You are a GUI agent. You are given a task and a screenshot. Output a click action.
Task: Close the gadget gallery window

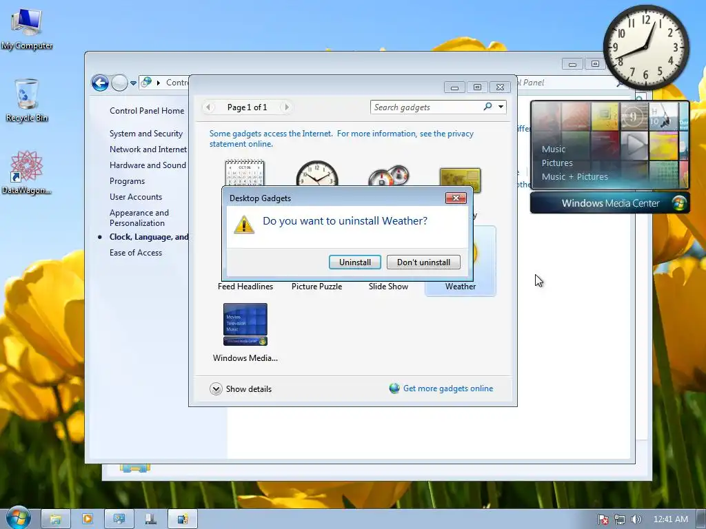coord(500,87)
